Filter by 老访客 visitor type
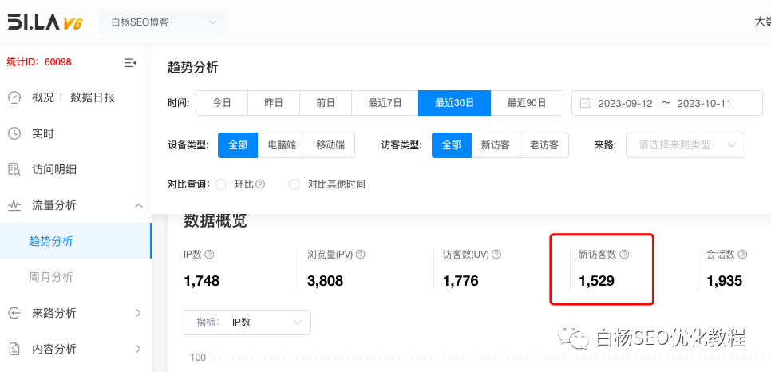This screenshot has width=771, height=372. [544, 145]
